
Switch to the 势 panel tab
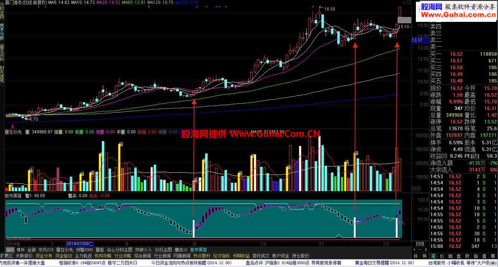click(x=467, y=256)
